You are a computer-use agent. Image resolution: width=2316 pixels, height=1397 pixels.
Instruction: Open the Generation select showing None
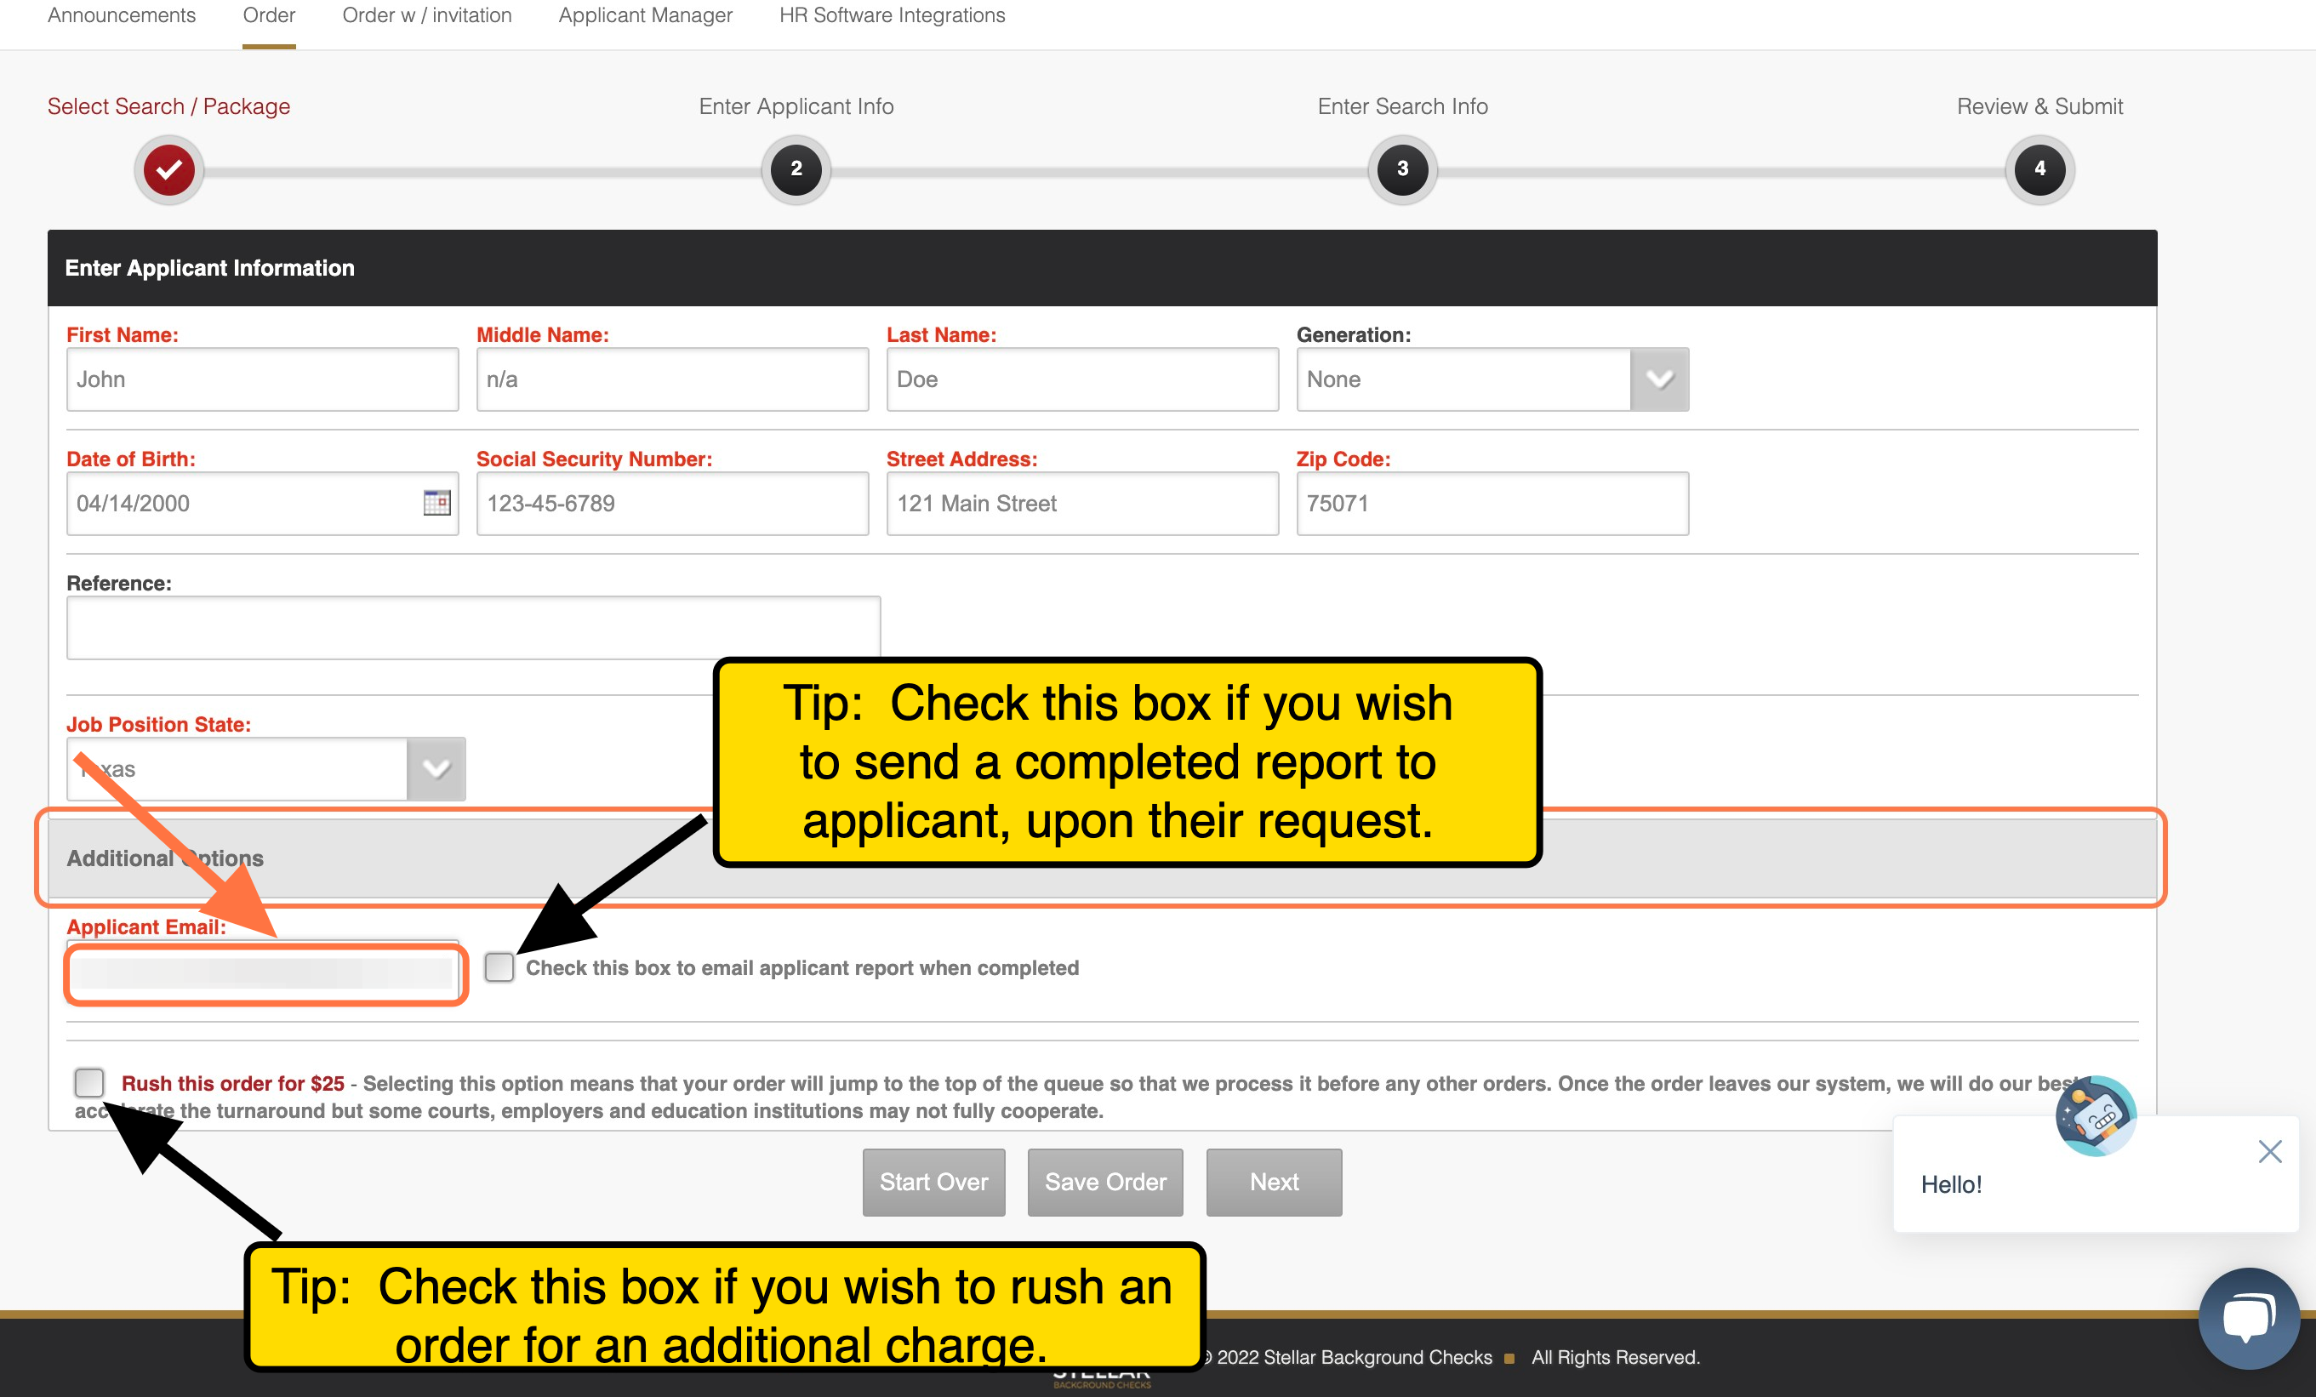tap(1492, 379)
